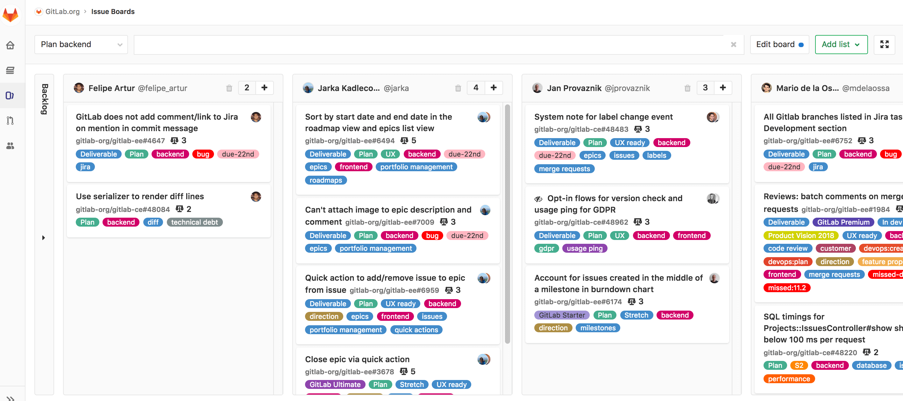The image size is (903, 401).
Task: Open the 'Plan backend' board switcher dropdown
Action: coord(81,44)
